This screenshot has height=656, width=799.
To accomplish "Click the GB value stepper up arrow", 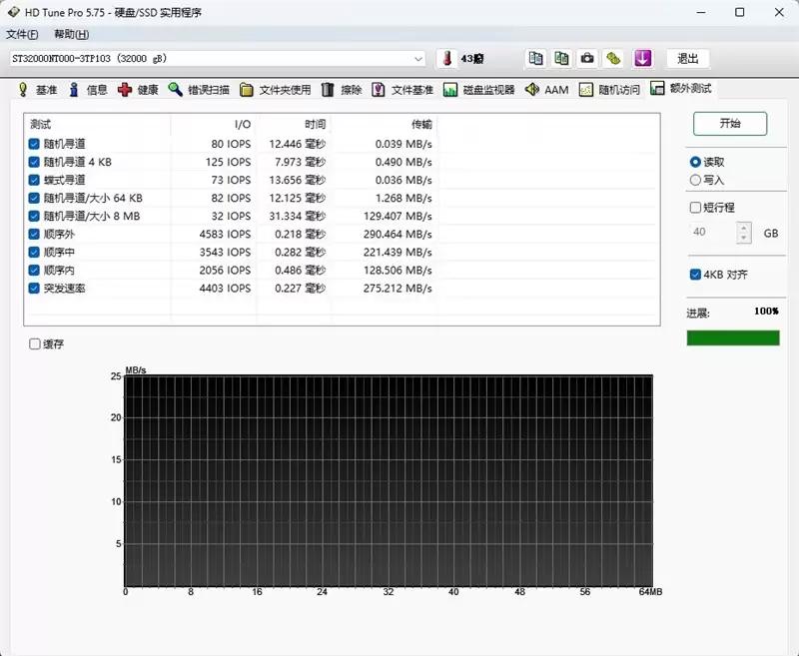I will pos(743,227).
